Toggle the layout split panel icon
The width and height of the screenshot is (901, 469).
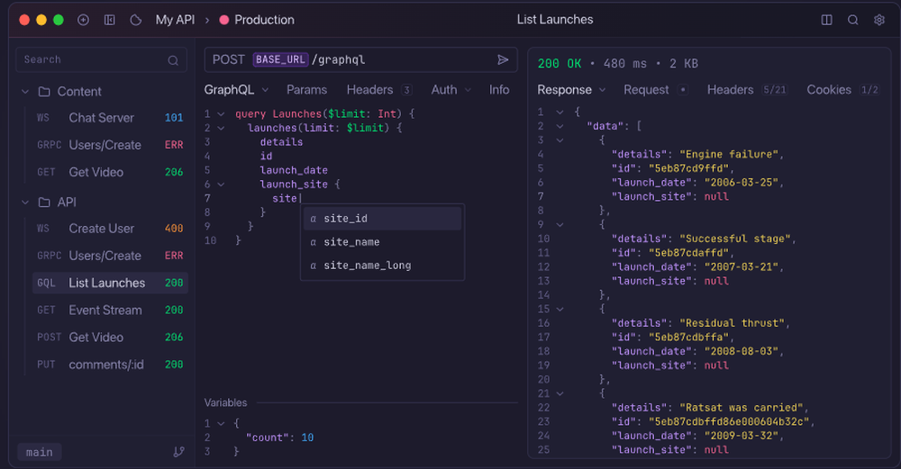point(827,20)
